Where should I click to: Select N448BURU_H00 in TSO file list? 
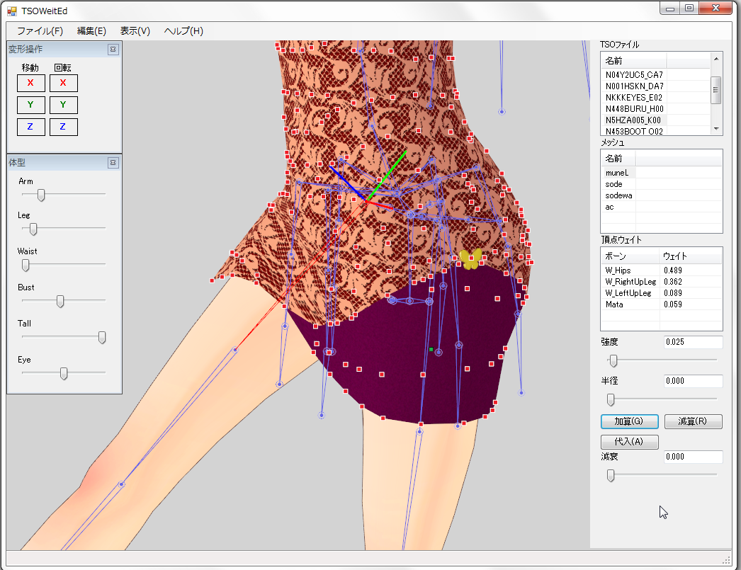pyautogui.click(x=634, y=109)
